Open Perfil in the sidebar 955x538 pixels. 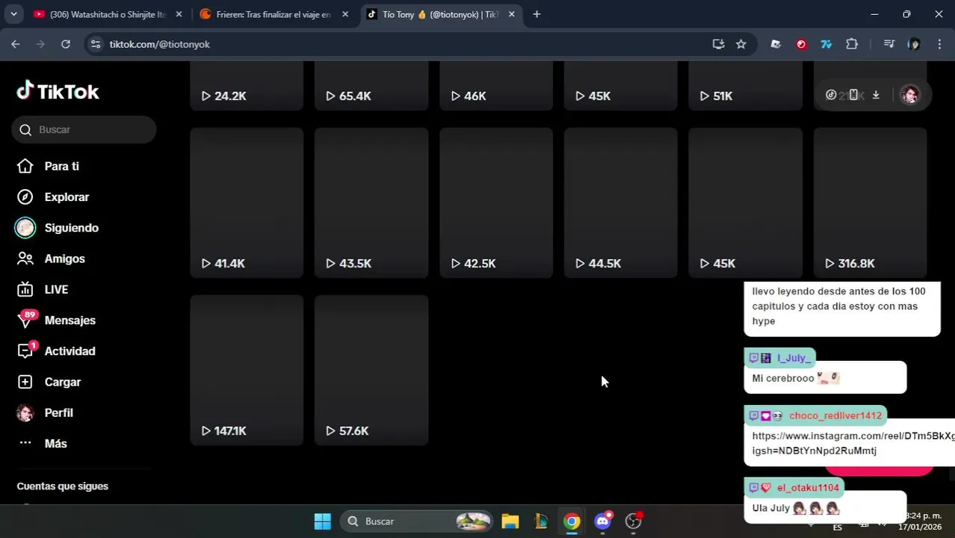pyautogui.click(x=58, y=412)
